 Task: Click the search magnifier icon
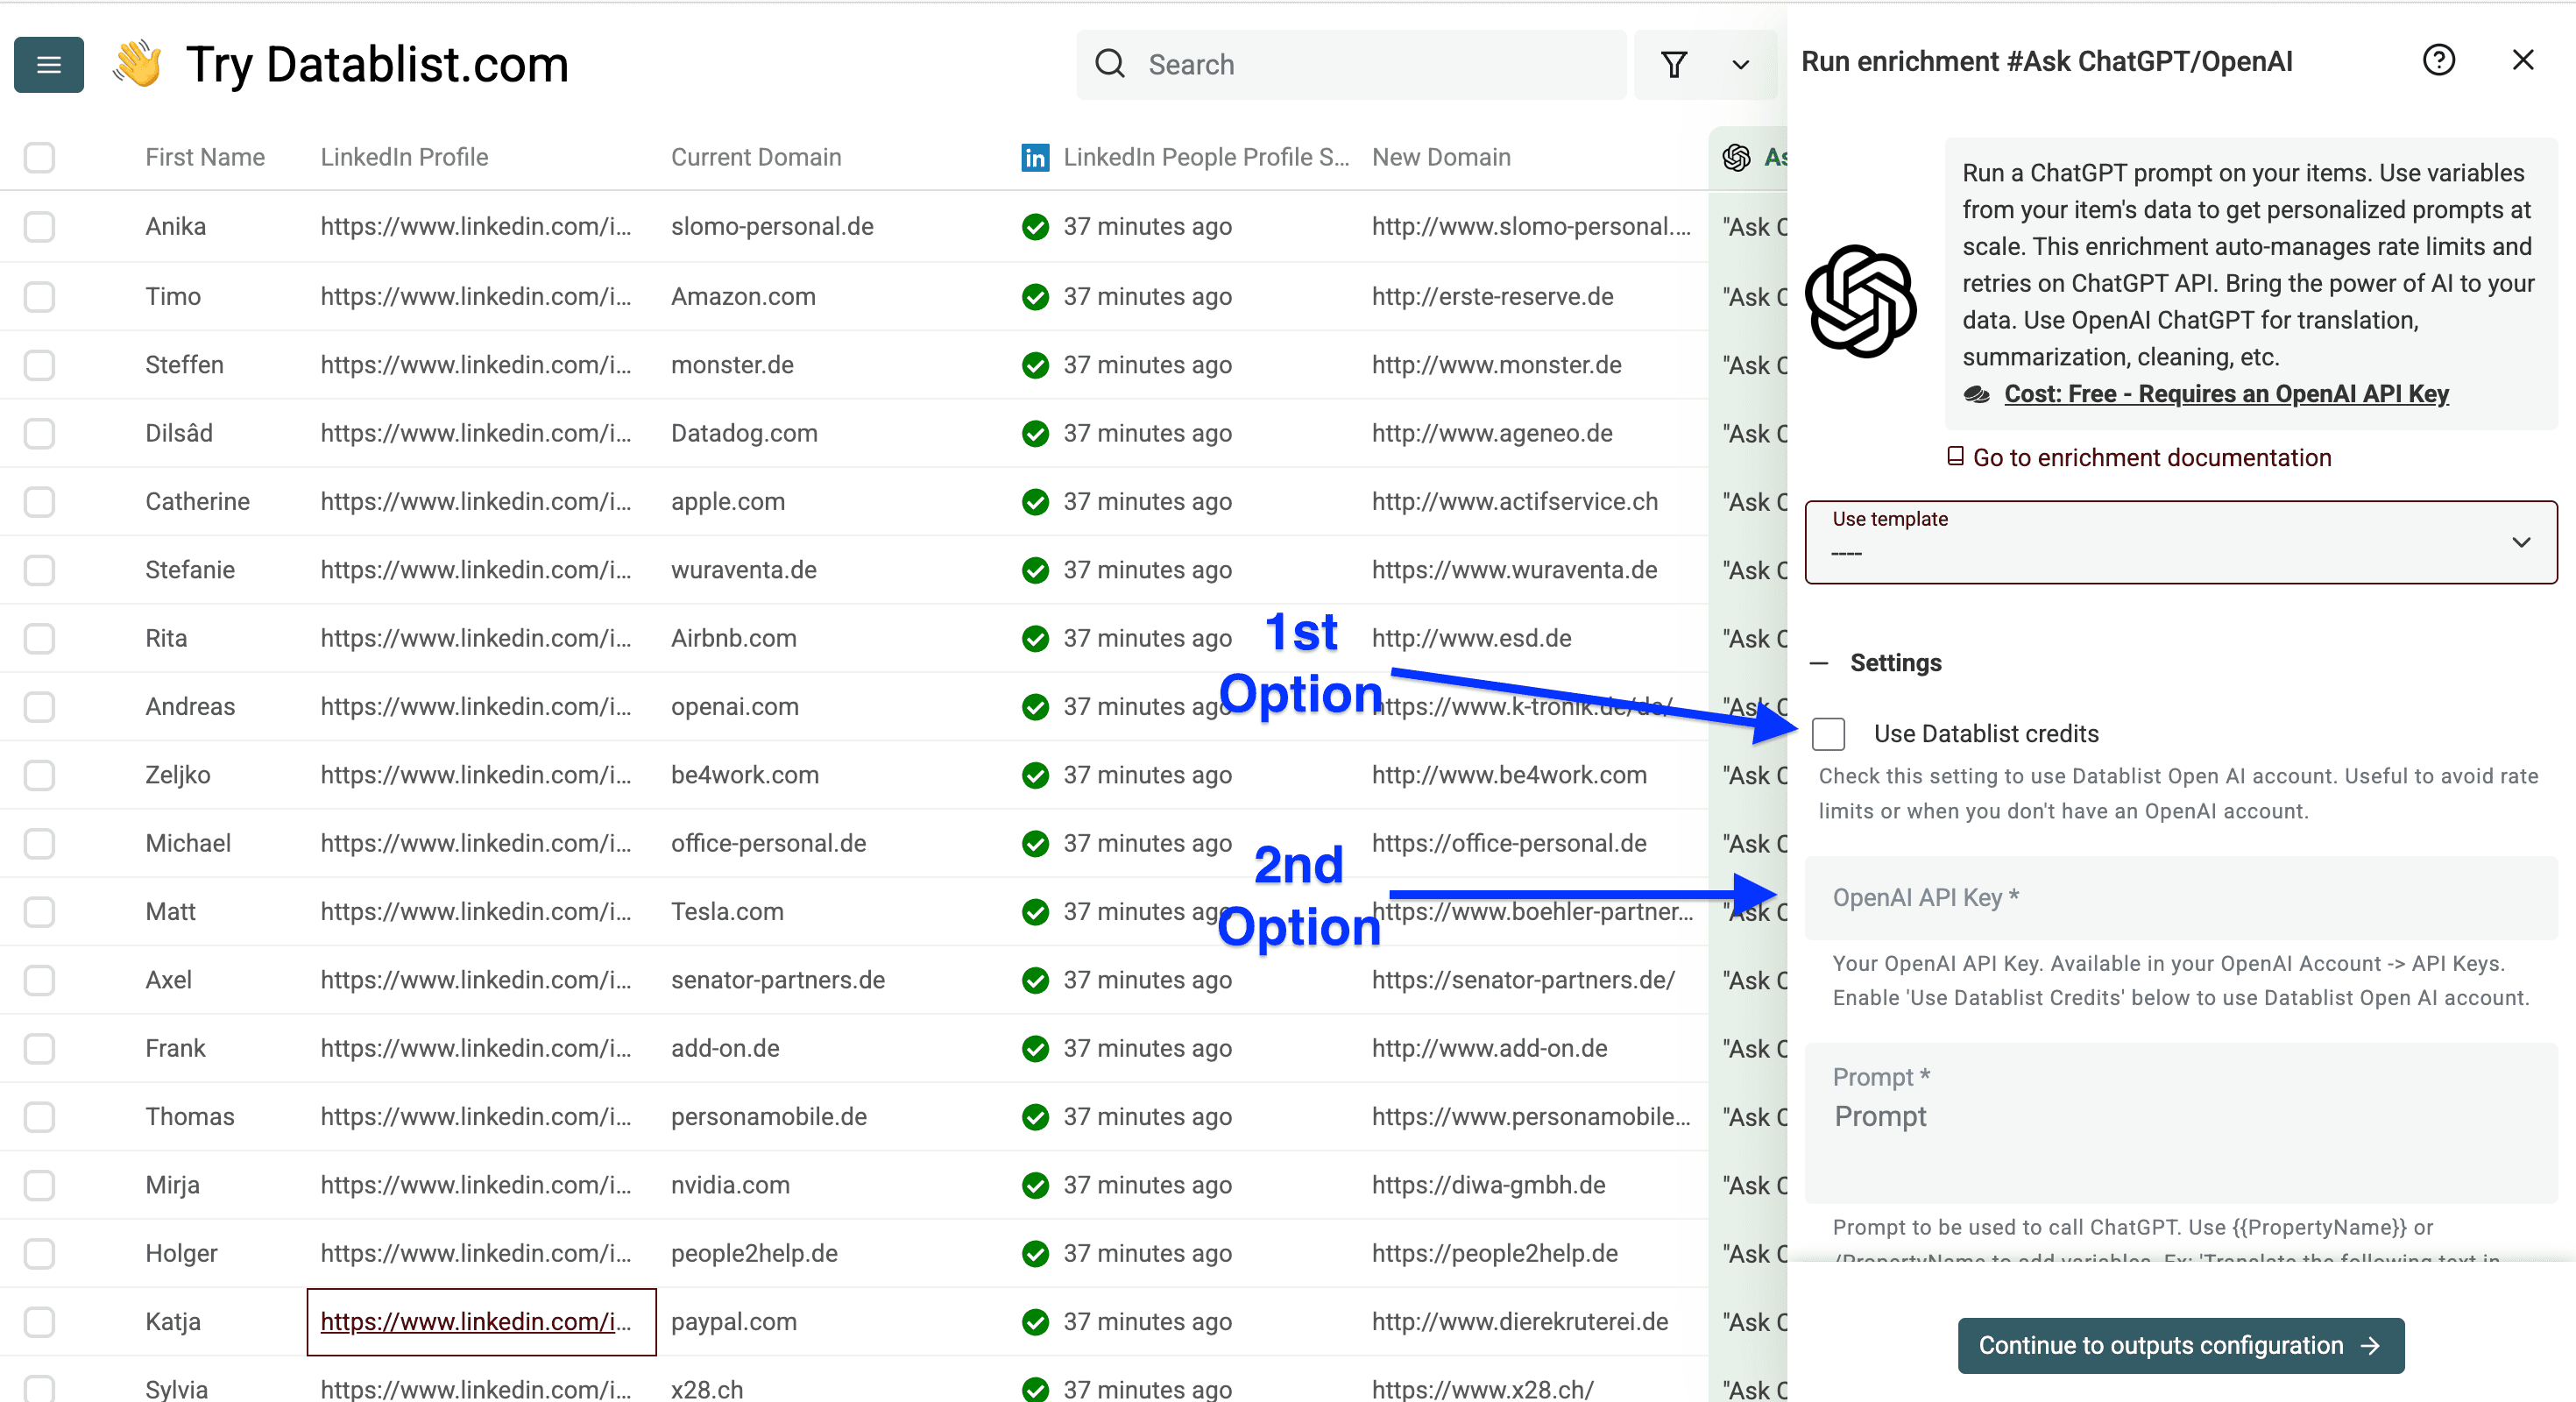(1110, 63)
